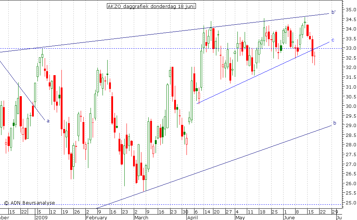This screenshot has width=357, height=220.
Task: Click the 34.5 price axis label
Action: pyautogui.click(x=351, y=19)
